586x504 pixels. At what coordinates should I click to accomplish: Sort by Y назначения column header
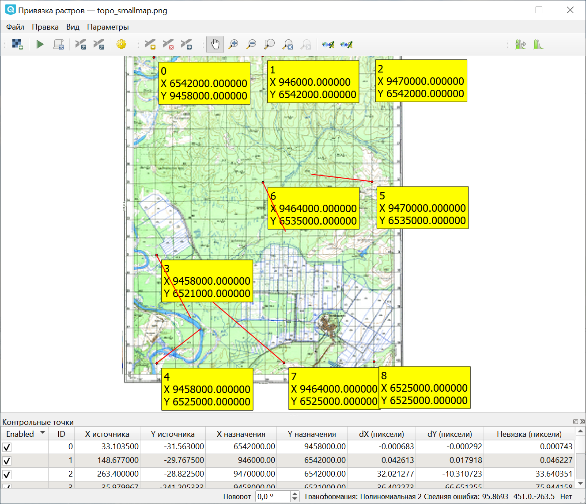pyautogui.click(x=312, y=434)
